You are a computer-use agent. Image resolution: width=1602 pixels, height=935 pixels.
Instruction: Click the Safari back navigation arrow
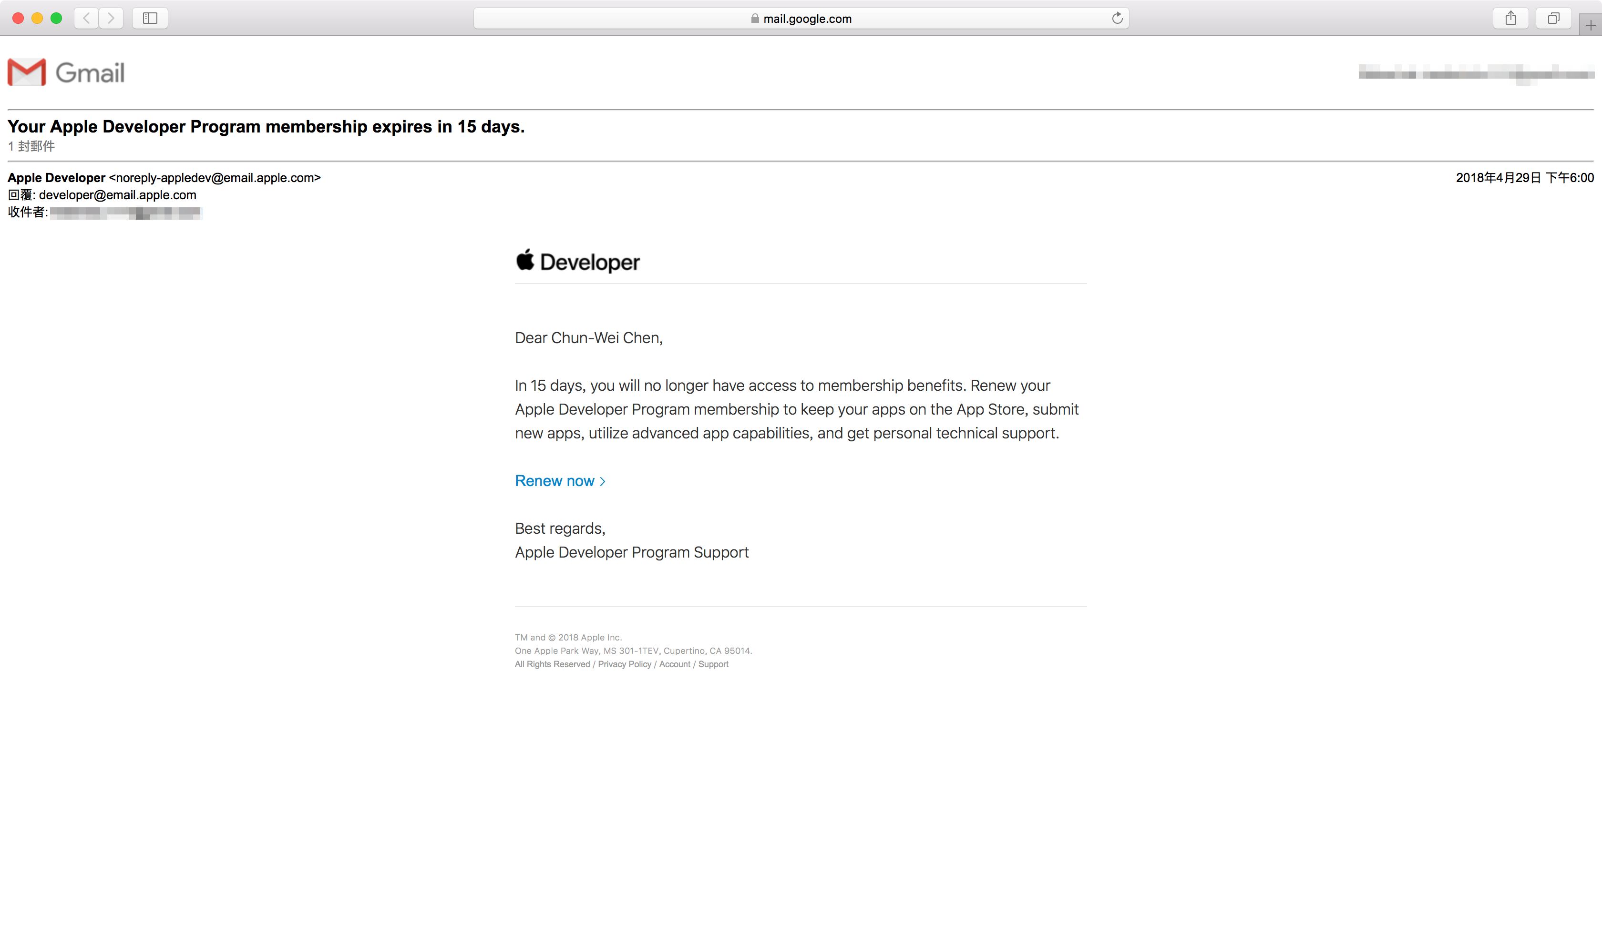pyautogui.click(x=86, y=18)
